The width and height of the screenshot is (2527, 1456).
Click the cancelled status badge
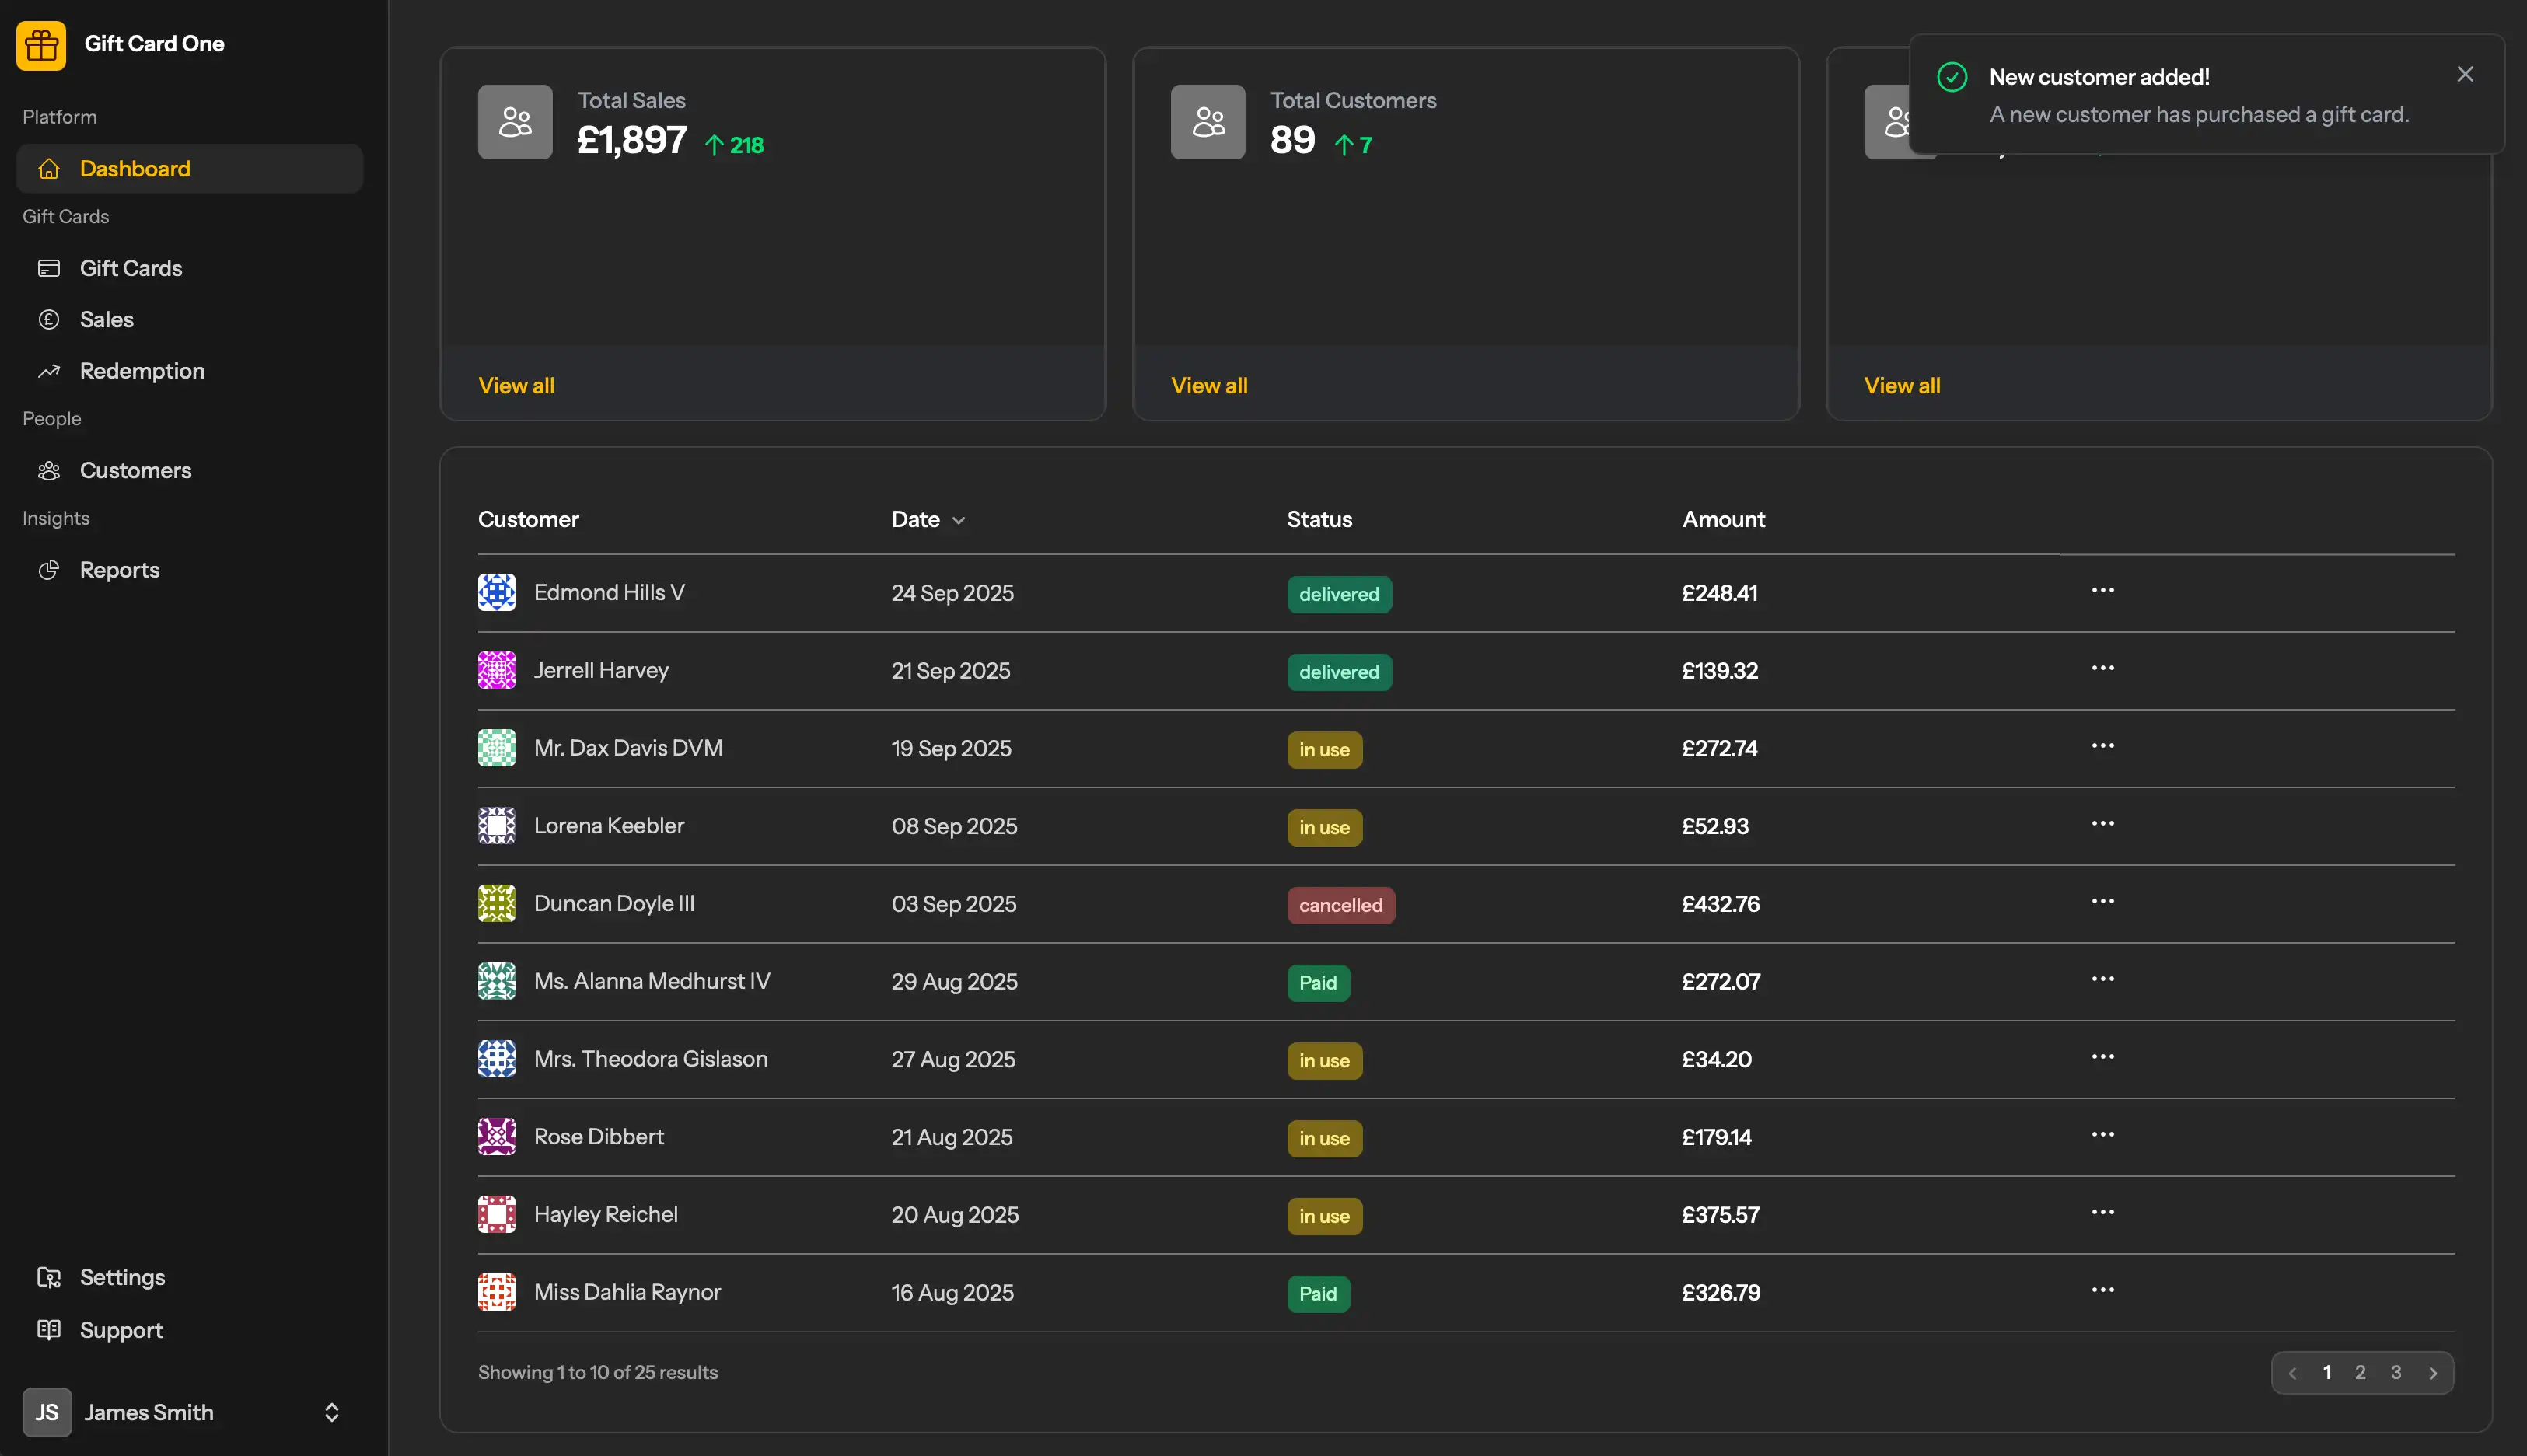(x=1340, y=905)
